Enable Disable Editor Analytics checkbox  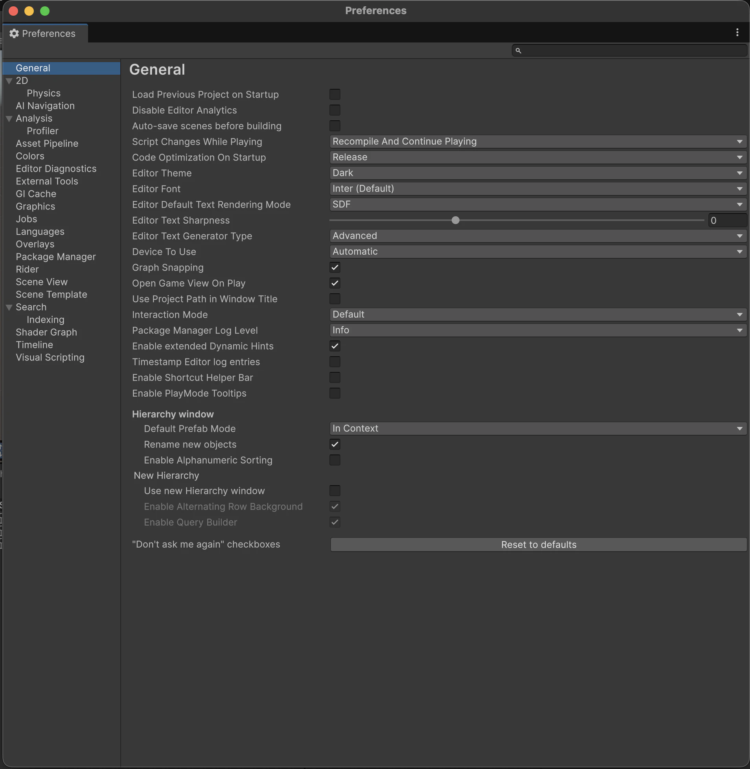335,110
